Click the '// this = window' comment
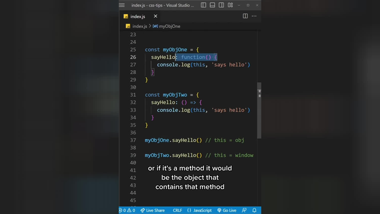The width and height of the screenshot is (380, 214). (229, 155)
